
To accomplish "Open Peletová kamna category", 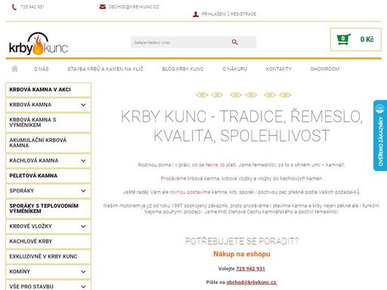I will coord(48,176).
